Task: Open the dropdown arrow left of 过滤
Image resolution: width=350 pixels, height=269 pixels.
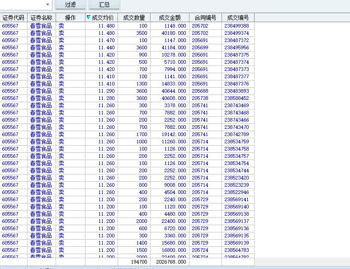Action: click(47, 5)
